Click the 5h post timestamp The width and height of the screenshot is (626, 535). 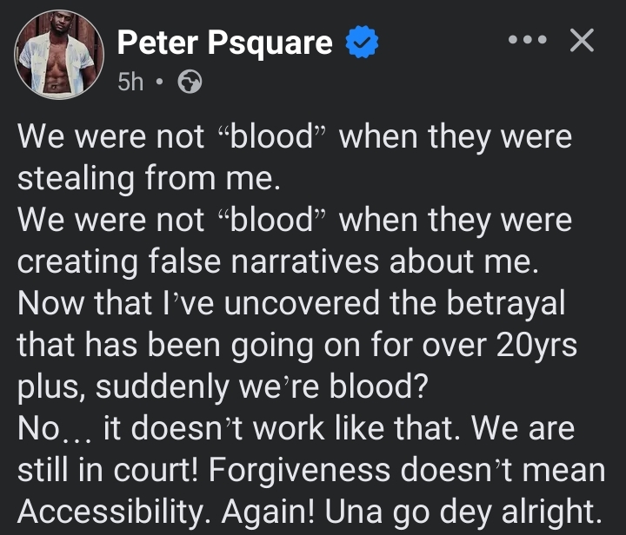pos(130,82)
